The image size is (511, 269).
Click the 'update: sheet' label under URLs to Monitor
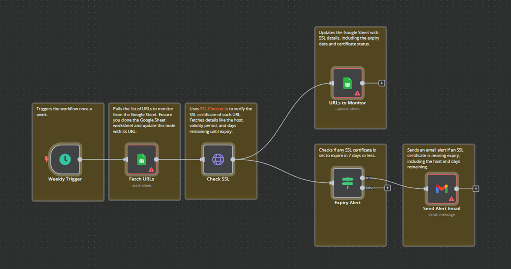pyautogui.click(x=348, y=109)
